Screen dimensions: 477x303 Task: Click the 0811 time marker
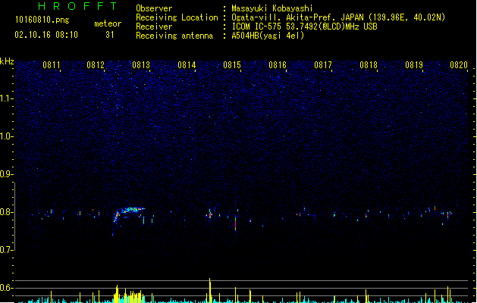coord(52,65)
